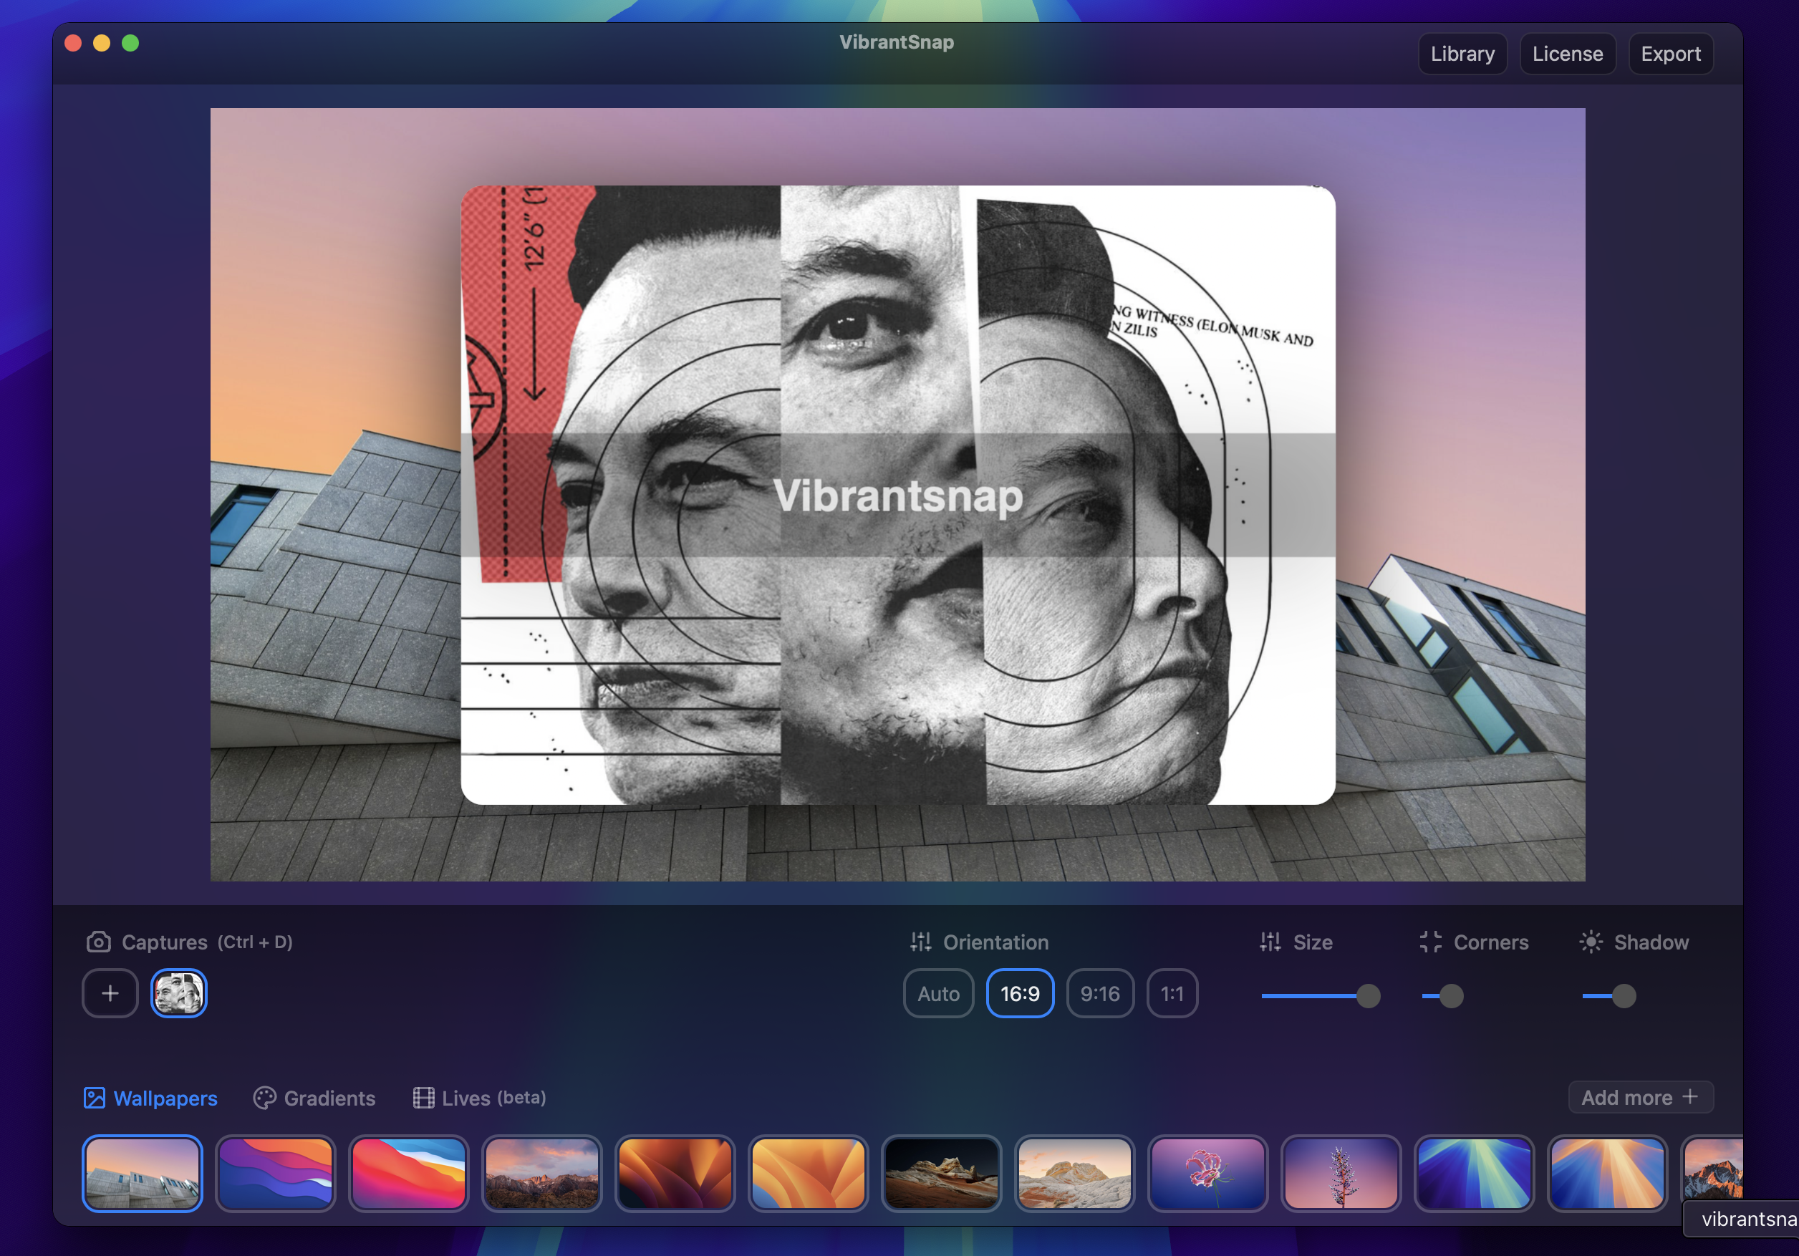
Task: Click the Corners bracket icon
Action: pos(1430,941)
